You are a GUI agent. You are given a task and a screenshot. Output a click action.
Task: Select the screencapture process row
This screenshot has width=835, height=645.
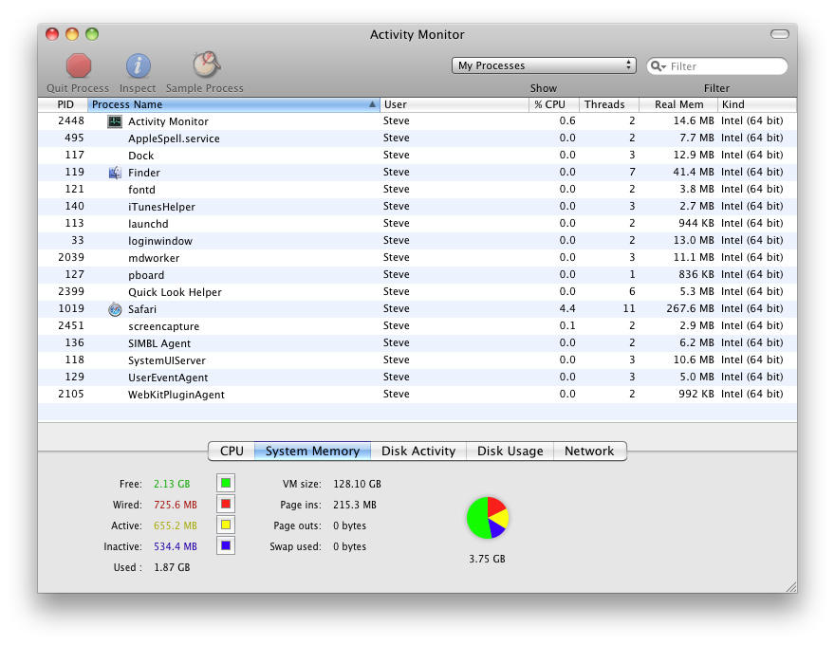tap(417, 325)
